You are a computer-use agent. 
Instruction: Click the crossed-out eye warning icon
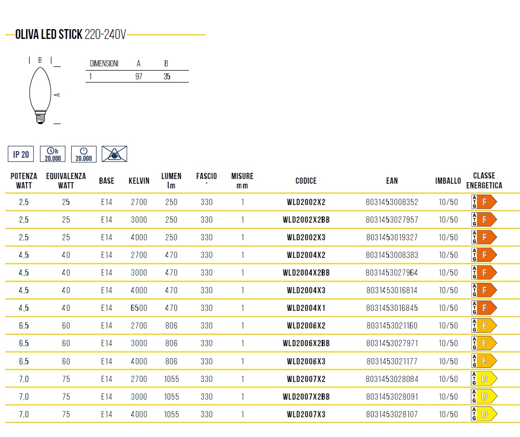[x=114, y=154]
